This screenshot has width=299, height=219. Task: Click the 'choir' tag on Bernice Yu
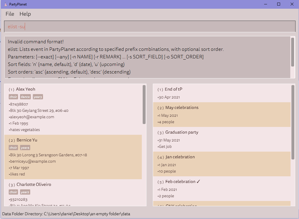(13, 148)
